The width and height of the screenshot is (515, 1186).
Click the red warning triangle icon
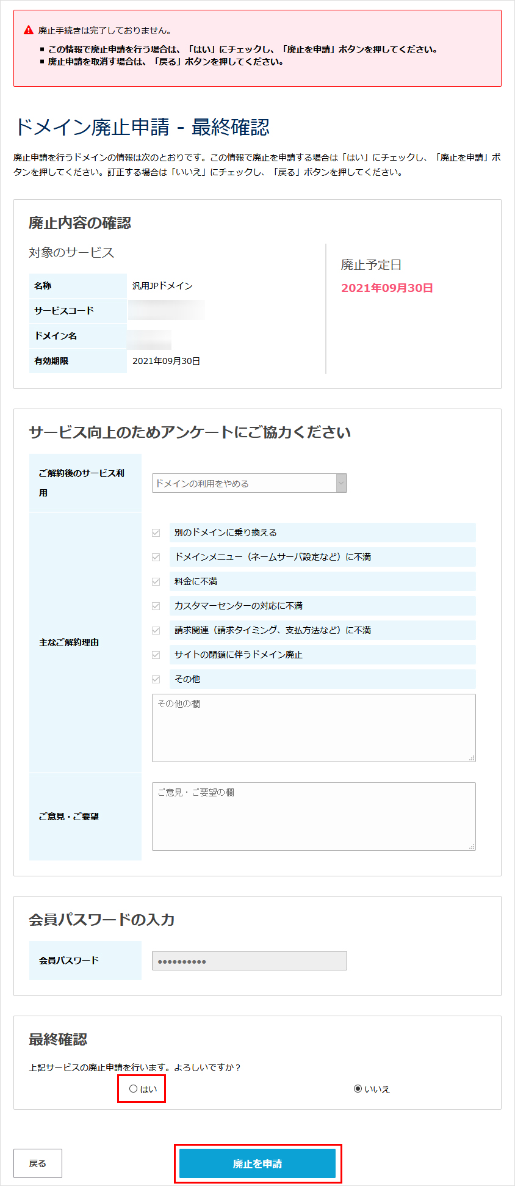pyautogui.click(x=28, y=30)
